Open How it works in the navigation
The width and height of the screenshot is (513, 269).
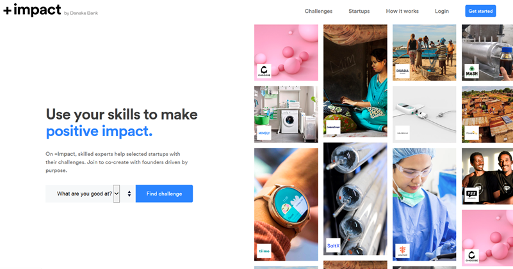402,11
